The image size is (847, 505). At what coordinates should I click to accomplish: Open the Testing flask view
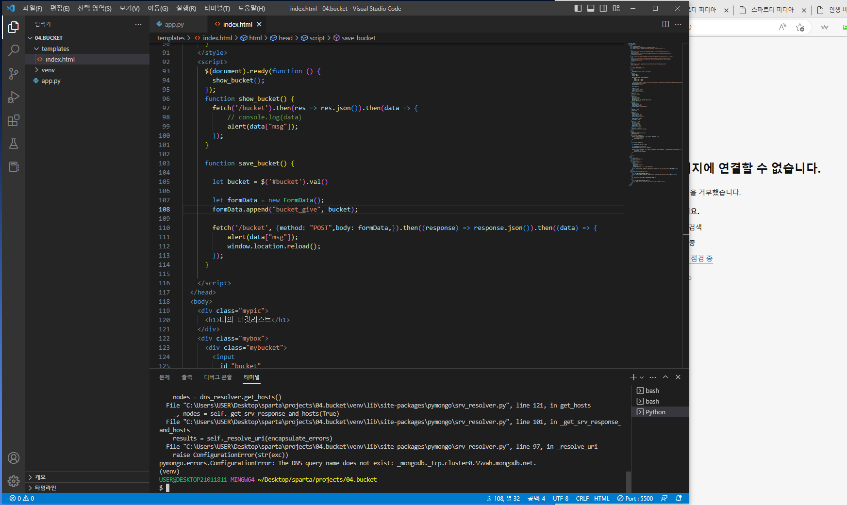coord(14,144)
